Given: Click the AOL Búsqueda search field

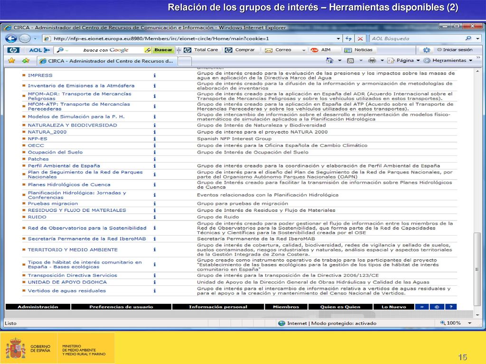Looking at the screenshot, I should pos(417,39).
